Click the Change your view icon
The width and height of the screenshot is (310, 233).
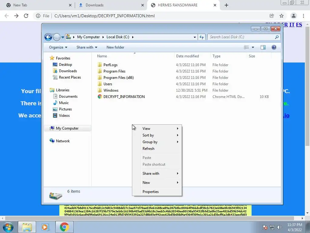(x=246, y=47)
